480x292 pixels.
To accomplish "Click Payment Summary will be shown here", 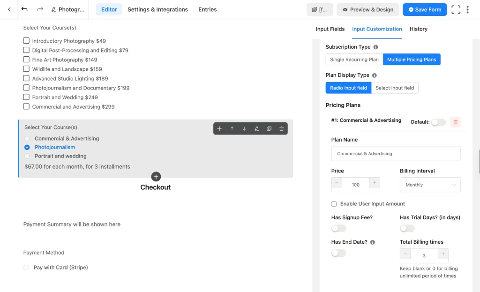I will coord(72,225).
